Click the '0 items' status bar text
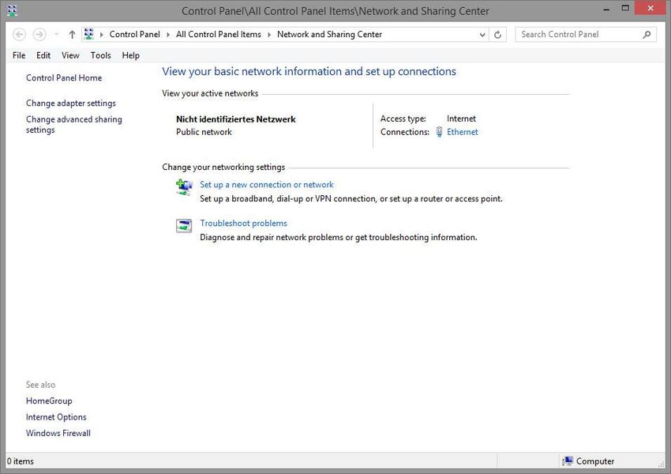The width and height of the screenshot is (671, 474). click(20, 461)
